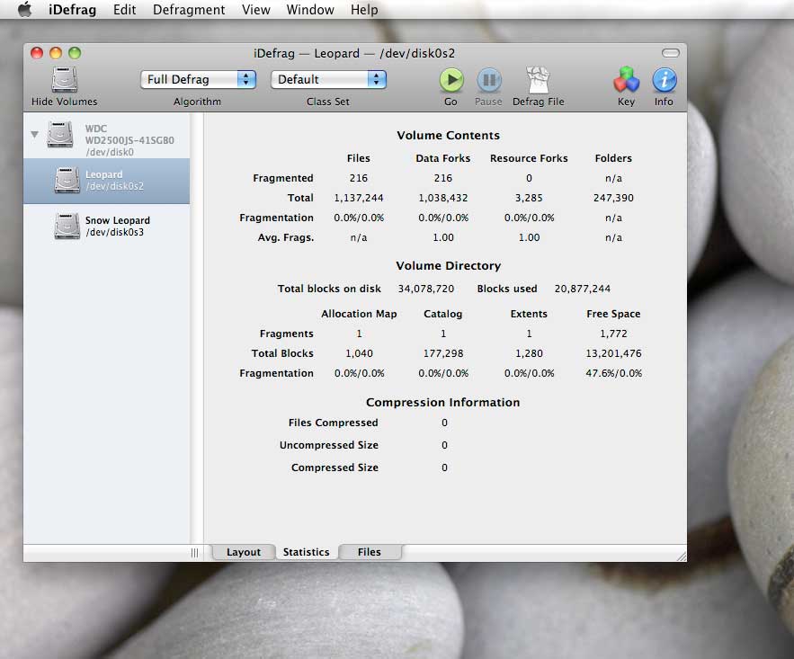This screenshot has width=794, height=659.
Task: Open the Info panel icon
Action: 664,81
